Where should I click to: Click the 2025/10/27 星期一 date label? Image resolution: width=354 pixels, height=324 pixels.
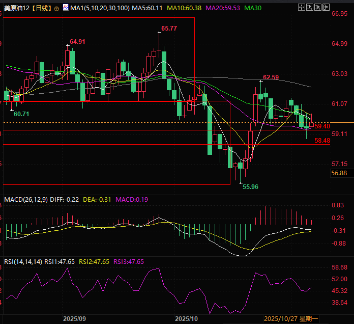[x=291, y=318]
